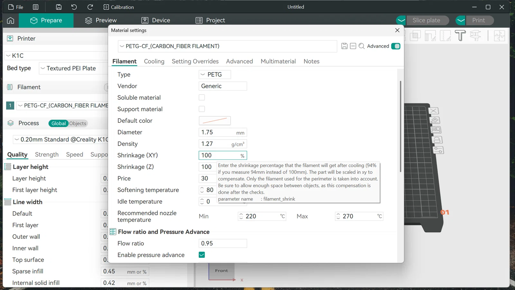Click the Vendor input field
The height and width of the screenshot is (290, 515).
223,86
